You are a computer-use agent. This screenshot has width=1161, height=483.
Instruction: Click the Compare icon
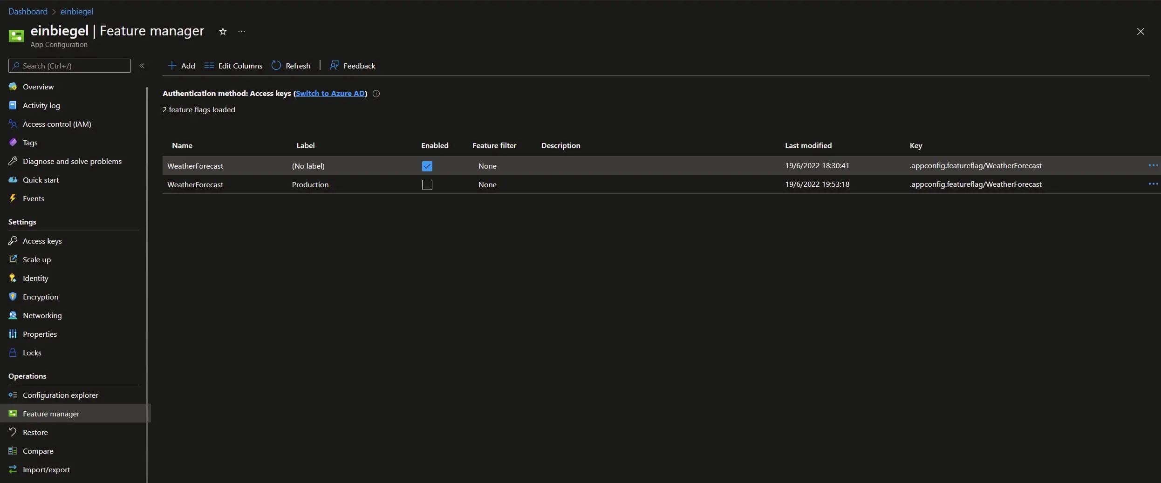point(13,451)
